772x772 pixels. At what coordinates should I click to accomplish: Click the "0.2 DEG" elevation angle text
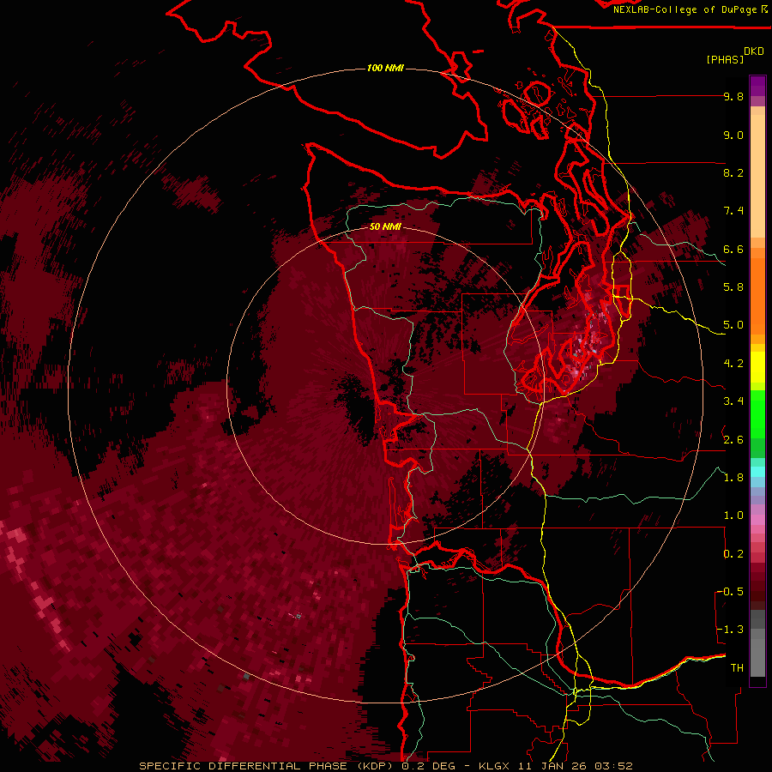click(427, 766)
